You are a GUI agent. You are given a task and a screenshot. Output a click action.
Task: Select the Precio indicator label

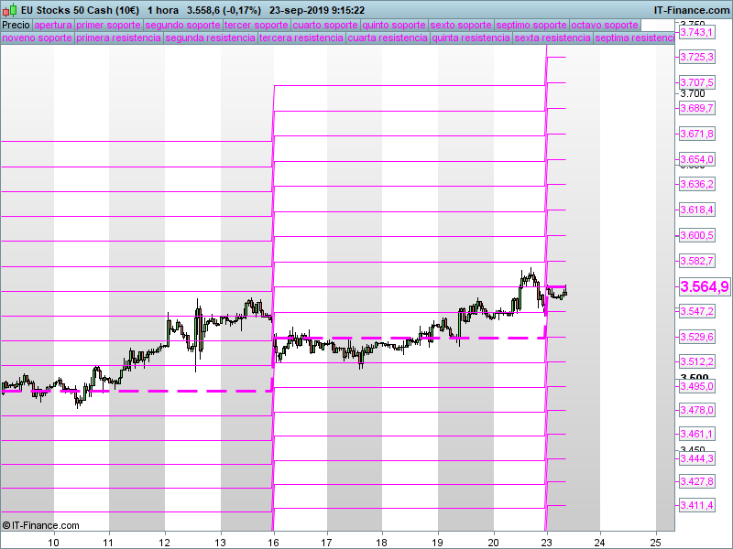(x=16, y=26)
